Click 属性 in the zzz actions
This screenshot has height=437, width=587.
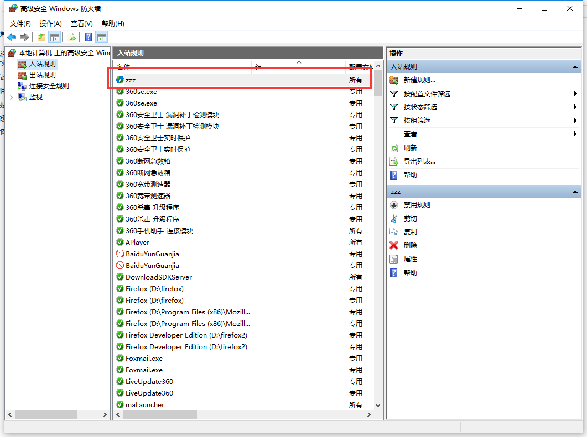pos(411,259)
